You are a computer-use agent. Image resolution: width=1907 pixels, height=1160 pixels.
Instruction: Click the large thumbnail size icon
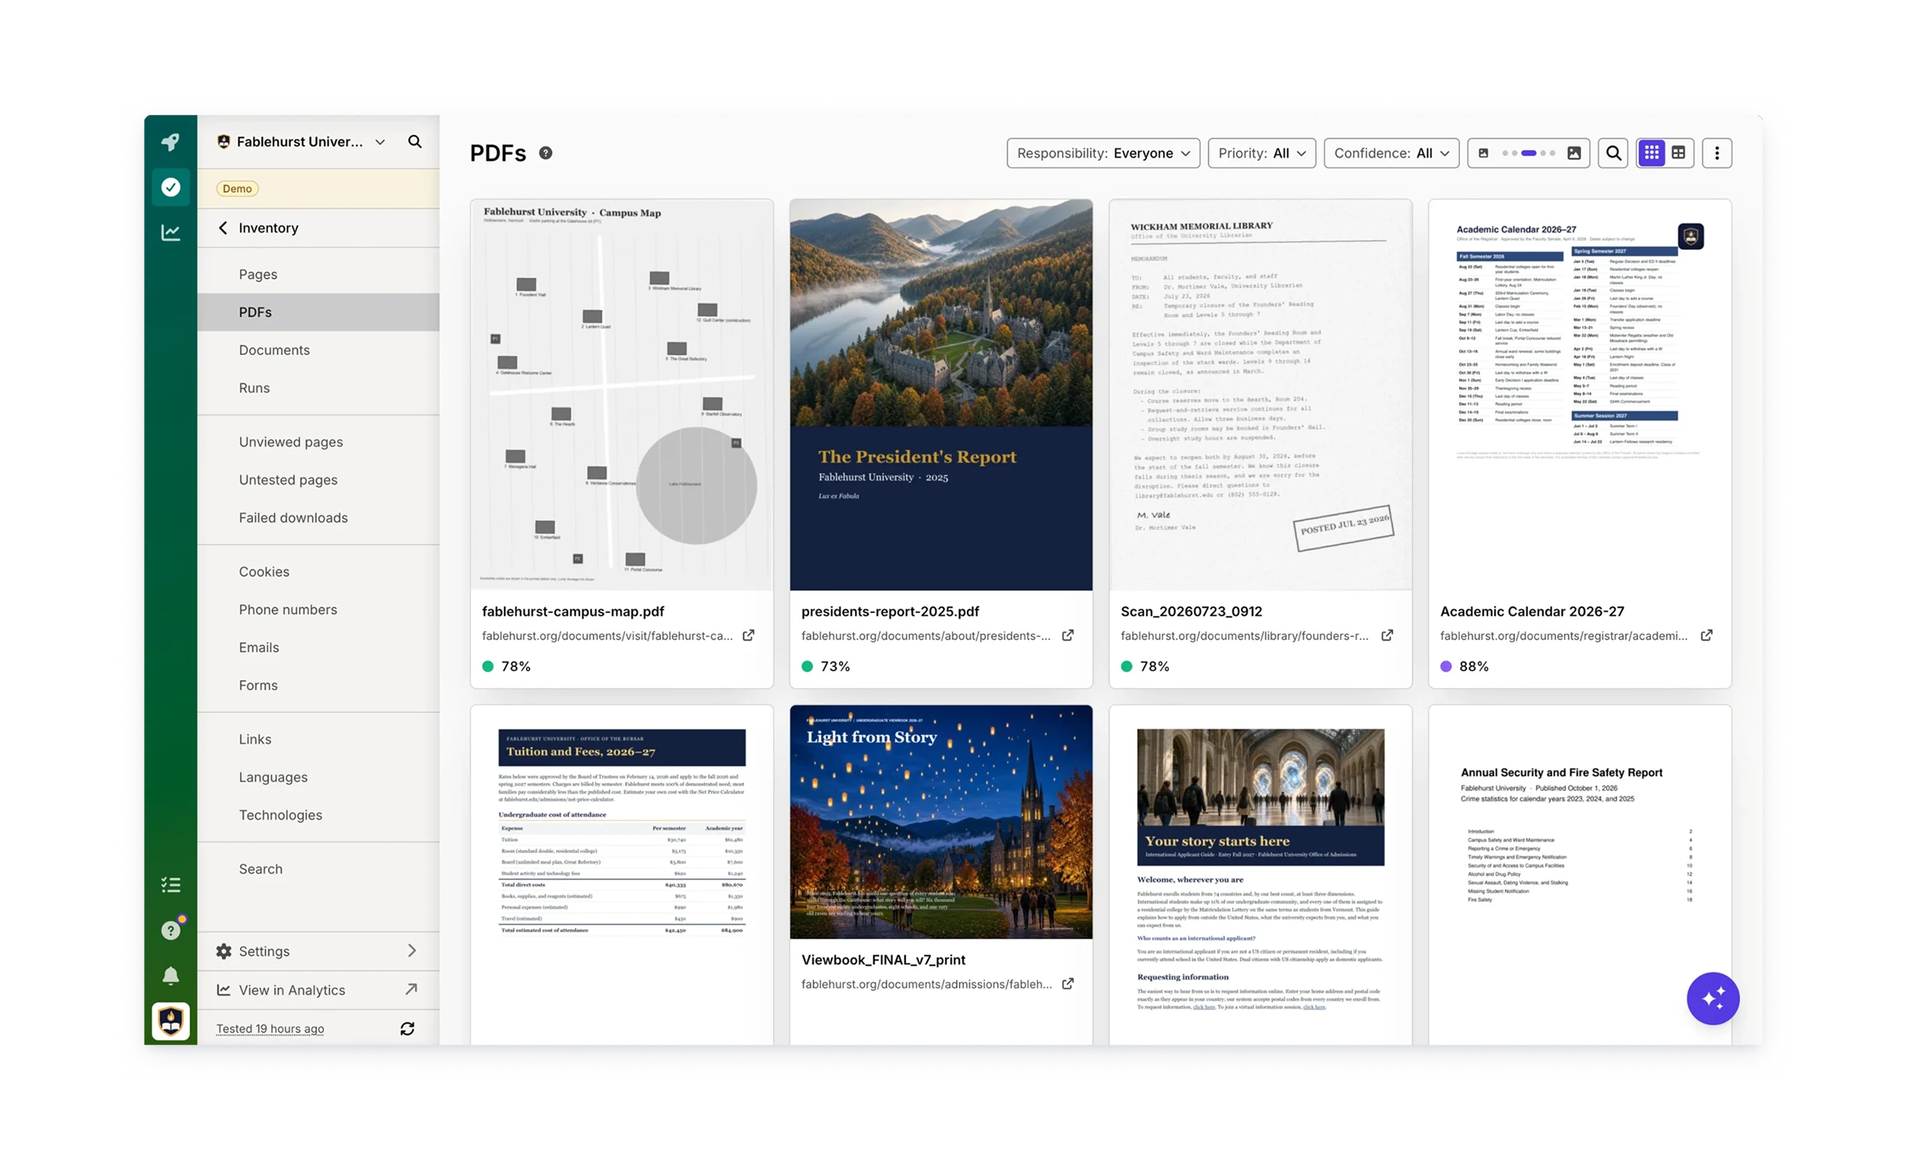pyautogui.click(x=1573, y=153)
